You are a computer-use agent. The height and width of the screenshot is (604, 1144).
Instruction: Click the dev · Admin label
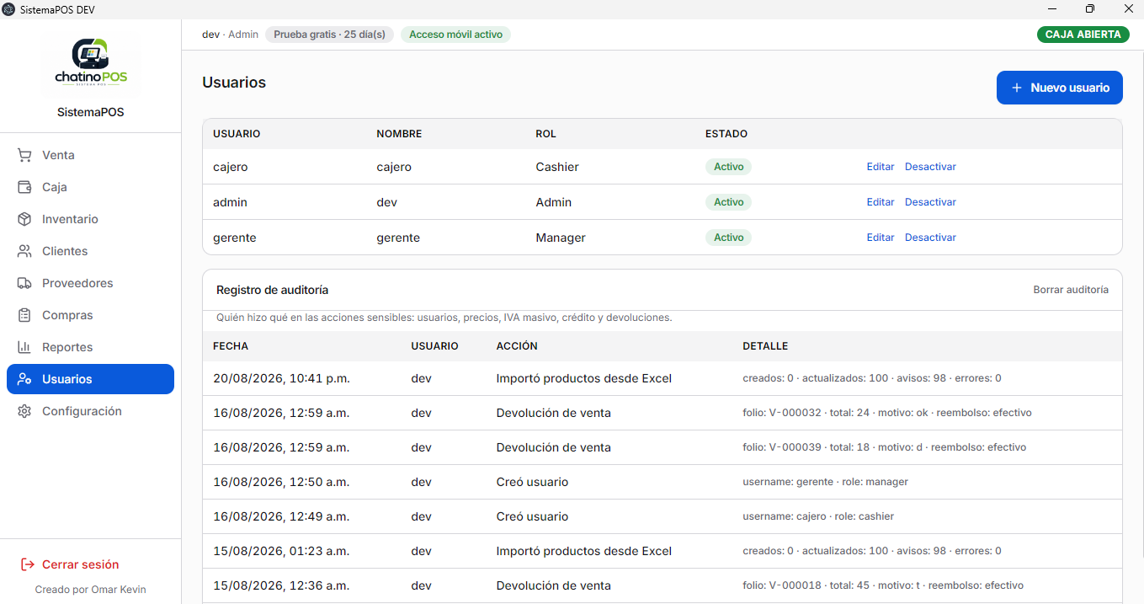click(x=231, y=35)
